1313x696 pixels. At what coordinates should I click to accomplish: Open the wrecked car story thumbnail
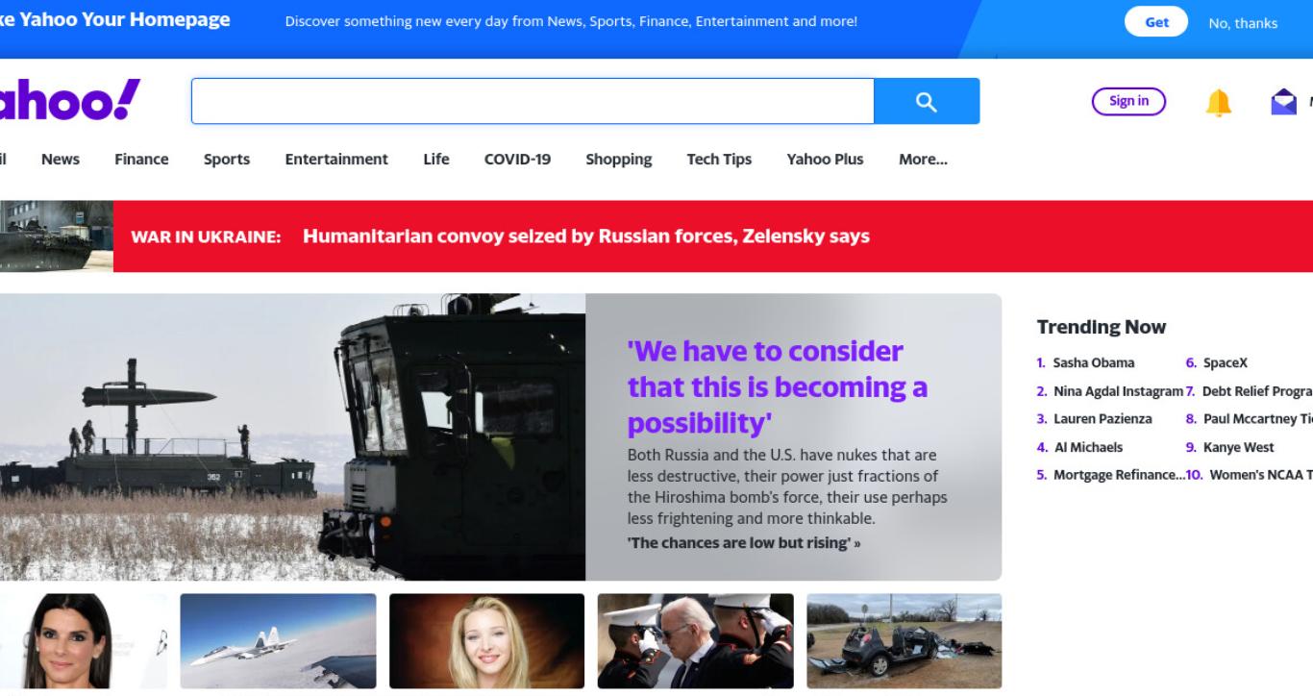point(904,641)
